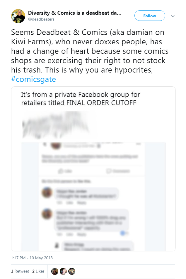Click the second blurred commenter's avatar

47,214
